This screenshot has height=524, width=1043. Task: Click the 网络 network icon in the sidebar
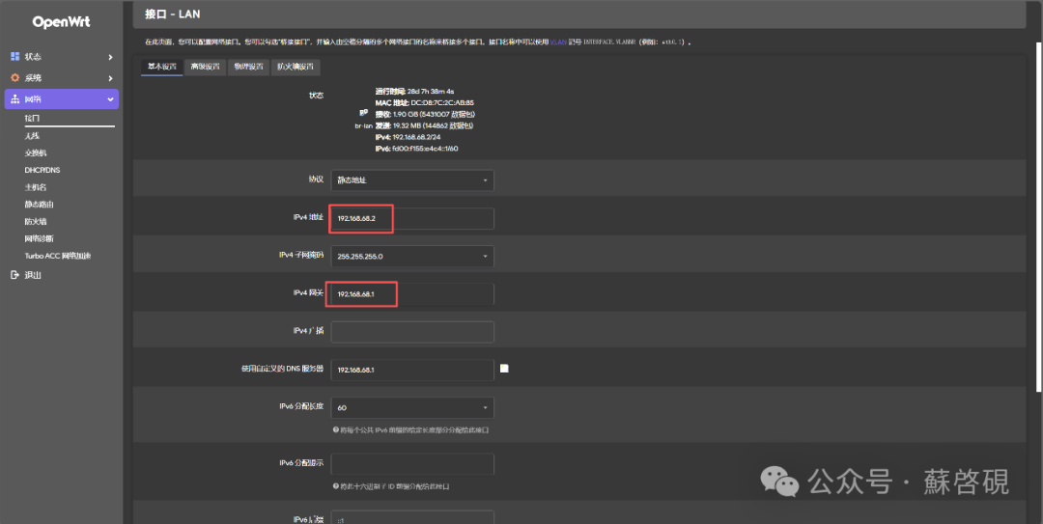tap(15, 99)
